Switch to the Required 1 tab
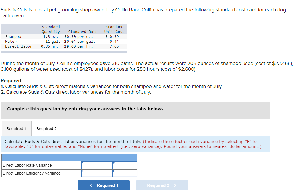Screen dimensions: 301x196 [17, 128]
